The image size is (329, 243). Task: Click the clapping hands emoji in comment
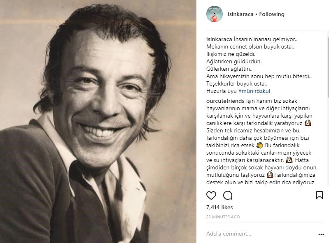point(259,145)
